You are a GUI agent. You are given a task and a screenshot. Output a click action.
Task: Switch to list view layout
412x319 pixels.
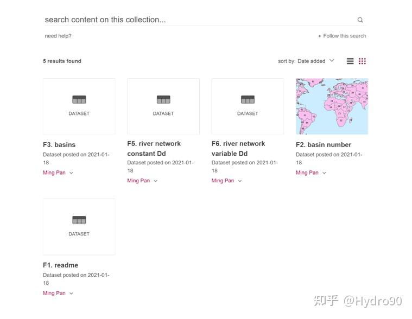(350, 61)
